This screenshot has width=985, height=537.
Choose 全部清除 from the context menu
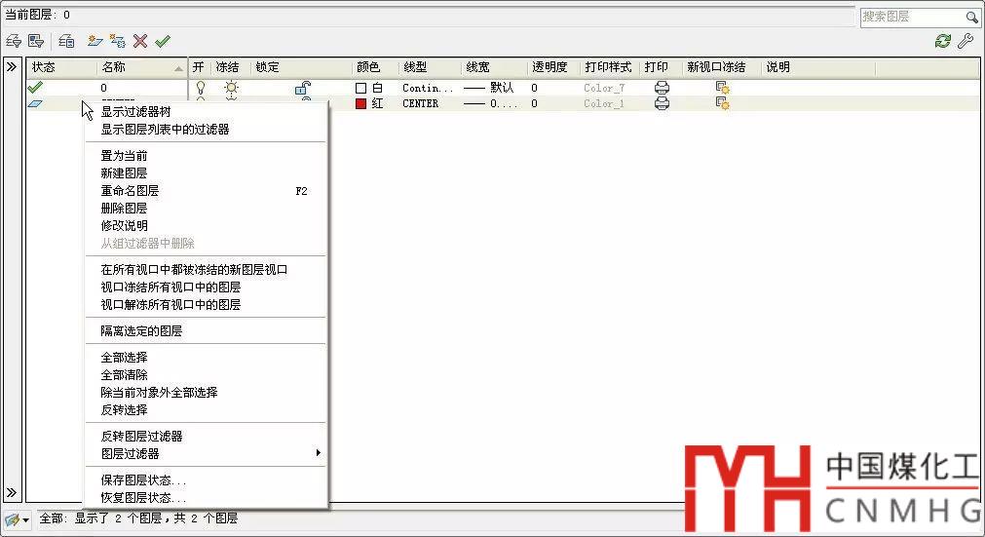124,375
